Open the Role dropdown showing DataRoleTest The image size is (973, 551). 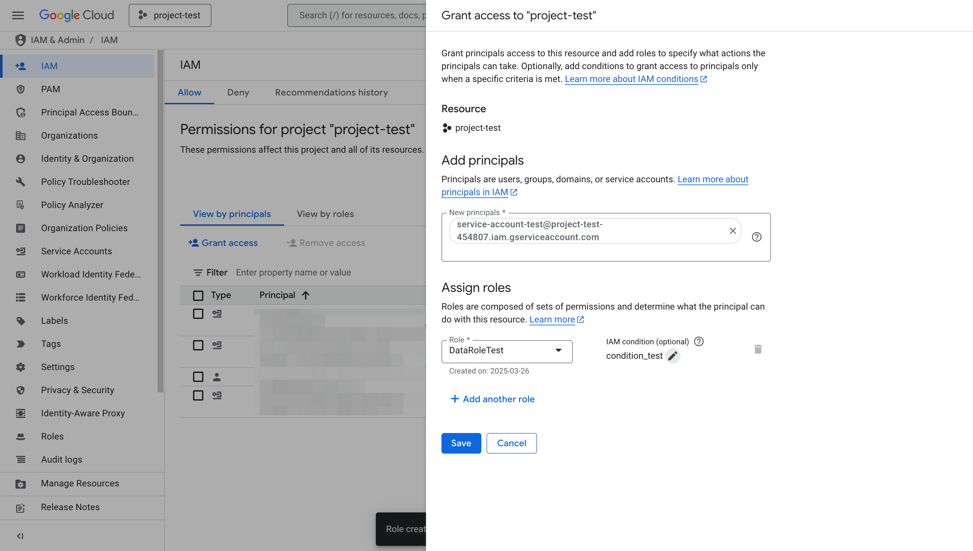click(x=506, y=350)
